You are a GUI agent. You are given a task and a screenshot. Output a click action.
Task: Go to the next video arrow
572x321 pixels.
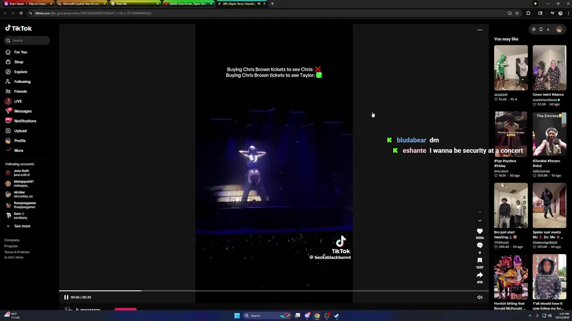click(x=479, y=220)
